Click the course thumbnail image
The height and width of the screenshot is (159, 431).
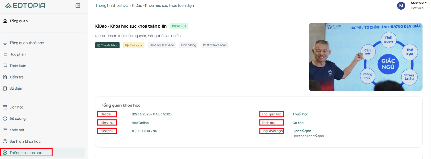366,57
